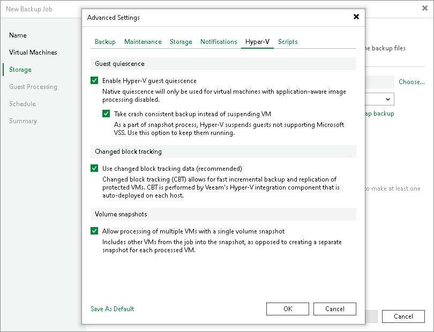Disable Hyper-V guest quiescence
Viewport: 434px width, 332px height.
pyautogui.click(x=94, y=80)
